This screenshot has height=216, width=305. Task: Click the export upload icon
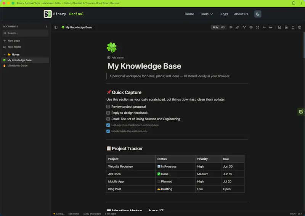click(293, 27)
